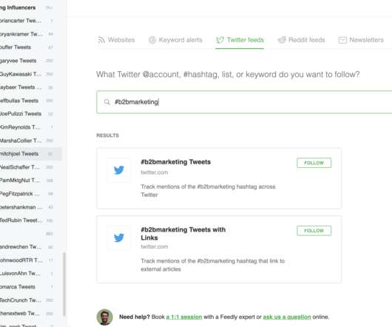Click the Keyword alerts icon
This screenshot has height=327, width=392.
[x=152, y=40]
